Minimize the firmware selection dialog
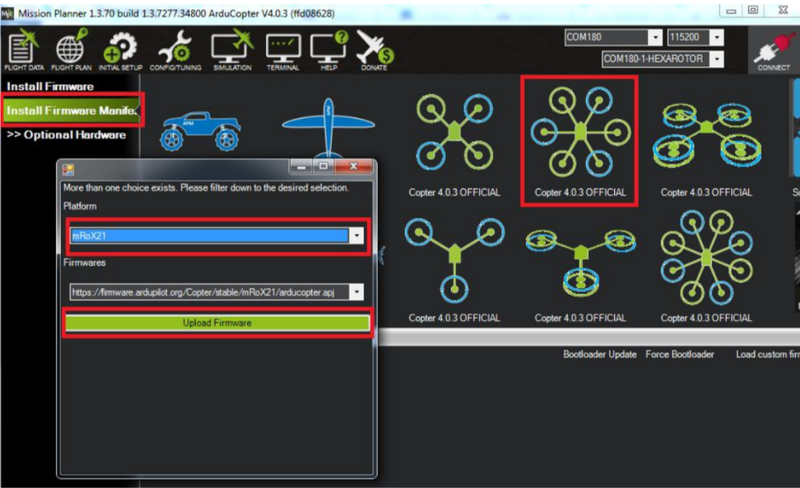Image resolution: width=800 pixels, height=488 pixels. (x=301, y=166)
